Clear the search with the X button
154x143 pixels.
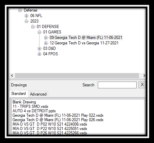pyautogui.click(x=142, y=85)
